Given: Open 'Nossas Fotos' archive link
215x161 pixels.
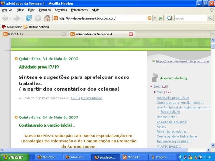Looking at the screenshot, I should [x=166, y=117].
